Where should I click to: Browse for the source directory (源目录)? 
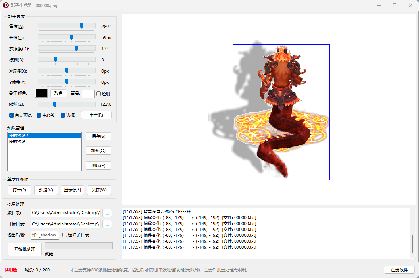(107, 212)
